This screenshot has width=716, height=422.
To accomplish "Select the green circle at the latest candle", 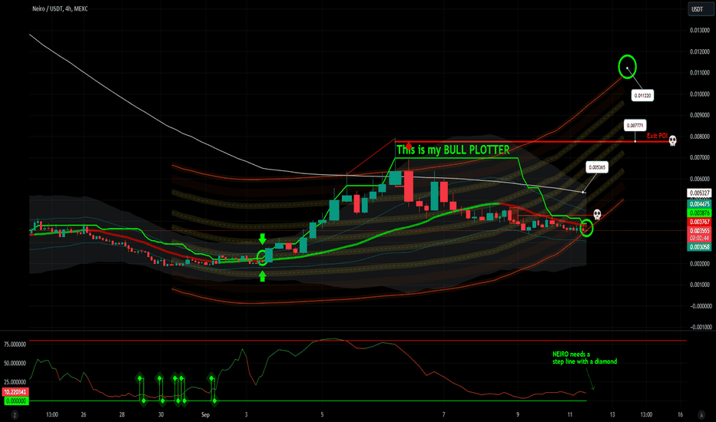I will [x=587, y=228].
